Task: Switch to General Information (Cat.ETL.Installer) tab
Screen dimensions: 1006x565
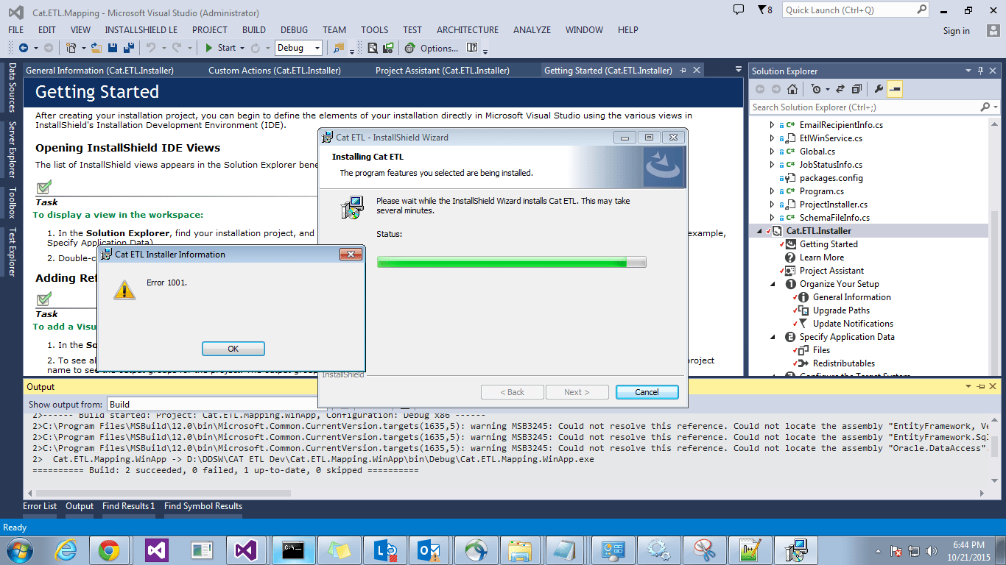Action: 99,71
